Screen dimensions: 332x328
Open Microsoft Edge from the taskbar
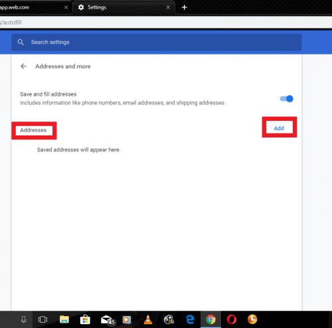190,319
